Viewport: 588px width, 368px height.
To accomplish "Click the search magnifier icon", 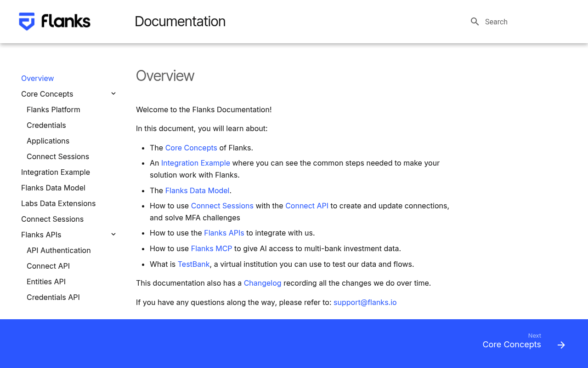I will tap(475, 22).
